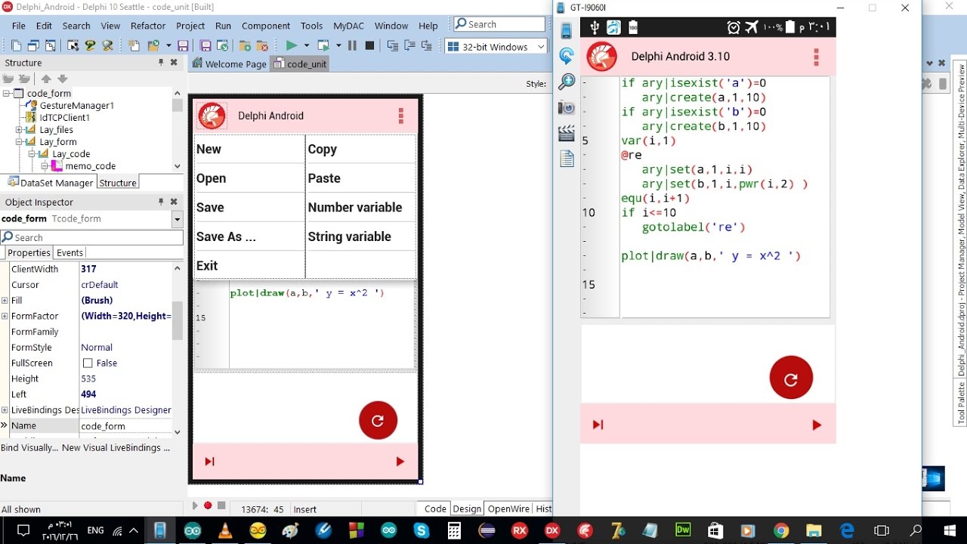
Task: Expand the Lay_files tree node
Action: click(x=20, y=130)
